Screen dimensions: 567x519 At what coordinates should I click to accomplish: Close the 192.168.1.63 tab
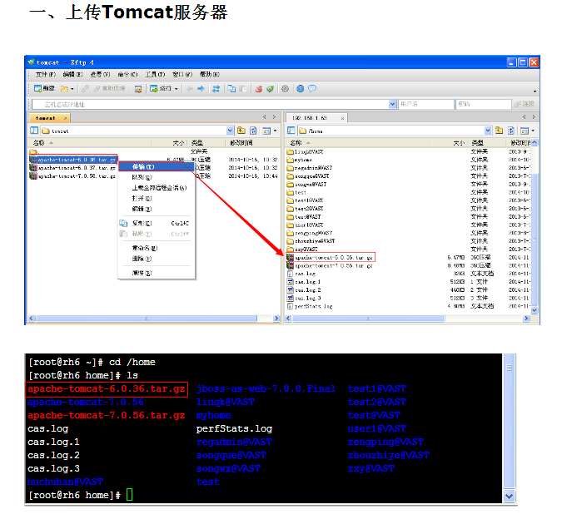point(342,118)
